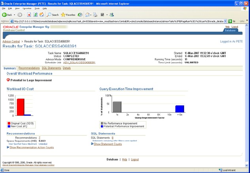Switch to the Recommendations tab
This screenshot has height=173, width=250.
pos(29,68)
